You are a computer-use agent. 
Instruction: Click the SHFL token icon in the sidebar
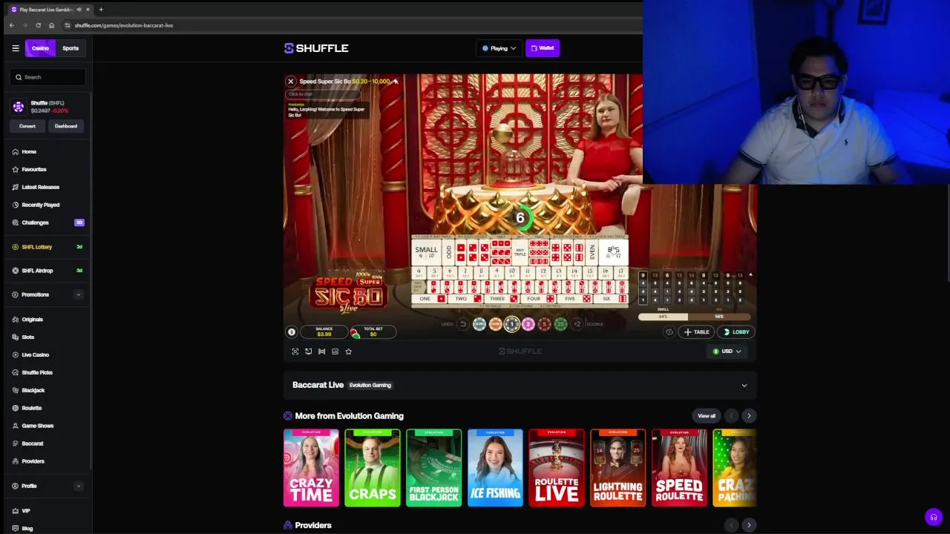19,107
